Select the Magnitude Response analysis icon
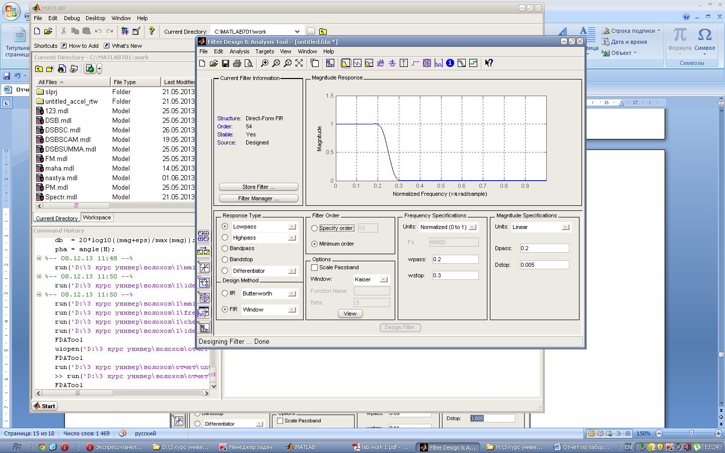Screen dimensions: 725x453 click(346, 63)
